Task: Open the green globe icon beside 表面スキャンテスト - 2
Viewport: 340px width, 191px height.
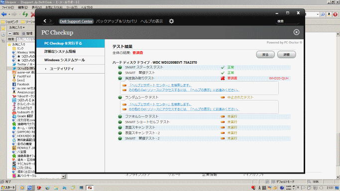Action: click(120, 133)
